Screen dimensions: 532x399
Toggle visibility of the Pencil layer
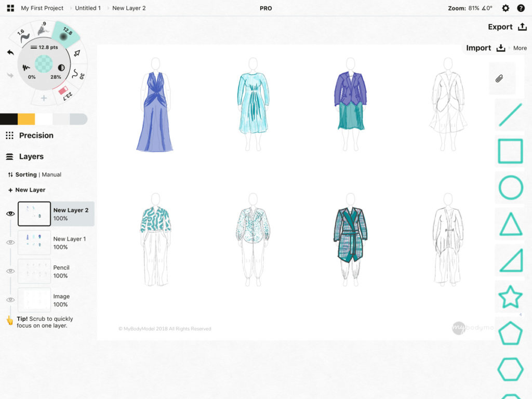(x=11, y=271)
